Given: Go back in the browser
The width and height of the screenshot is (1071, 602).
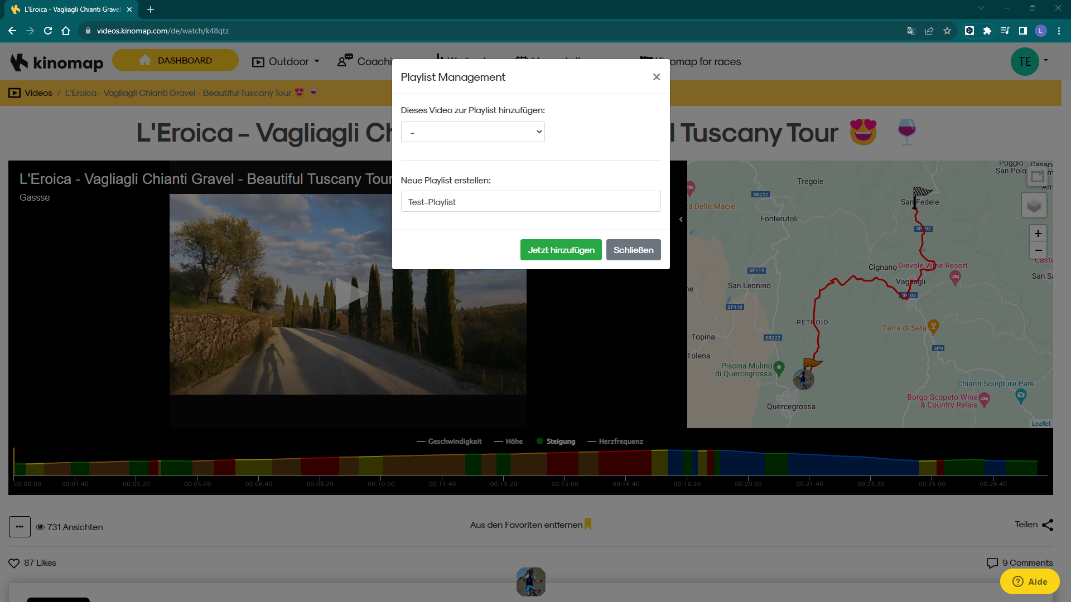Looking at the screenshot, I should pos(12,31).
